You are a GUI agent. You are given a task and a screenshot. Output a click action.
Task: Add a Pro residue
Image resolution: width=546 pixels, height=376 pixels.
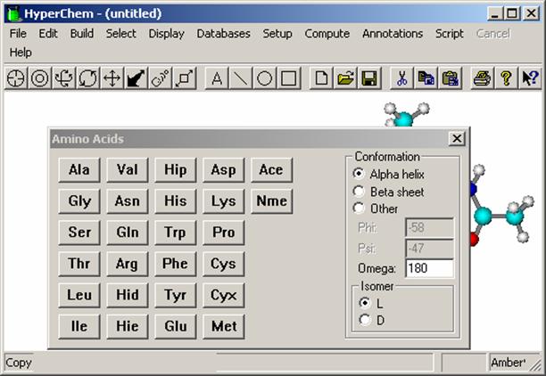[x=224, y=233]
